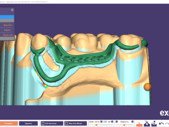This screenshot has height=127, width=169.
Task: Increase tool diameter with right arrow
Action: pos(112,122)
